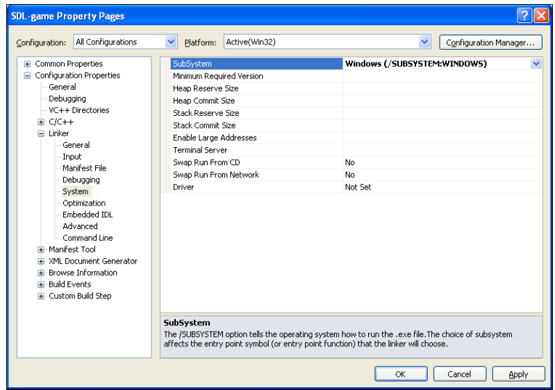
Task: Select XML Document Generator tree label
Action: 93,262
